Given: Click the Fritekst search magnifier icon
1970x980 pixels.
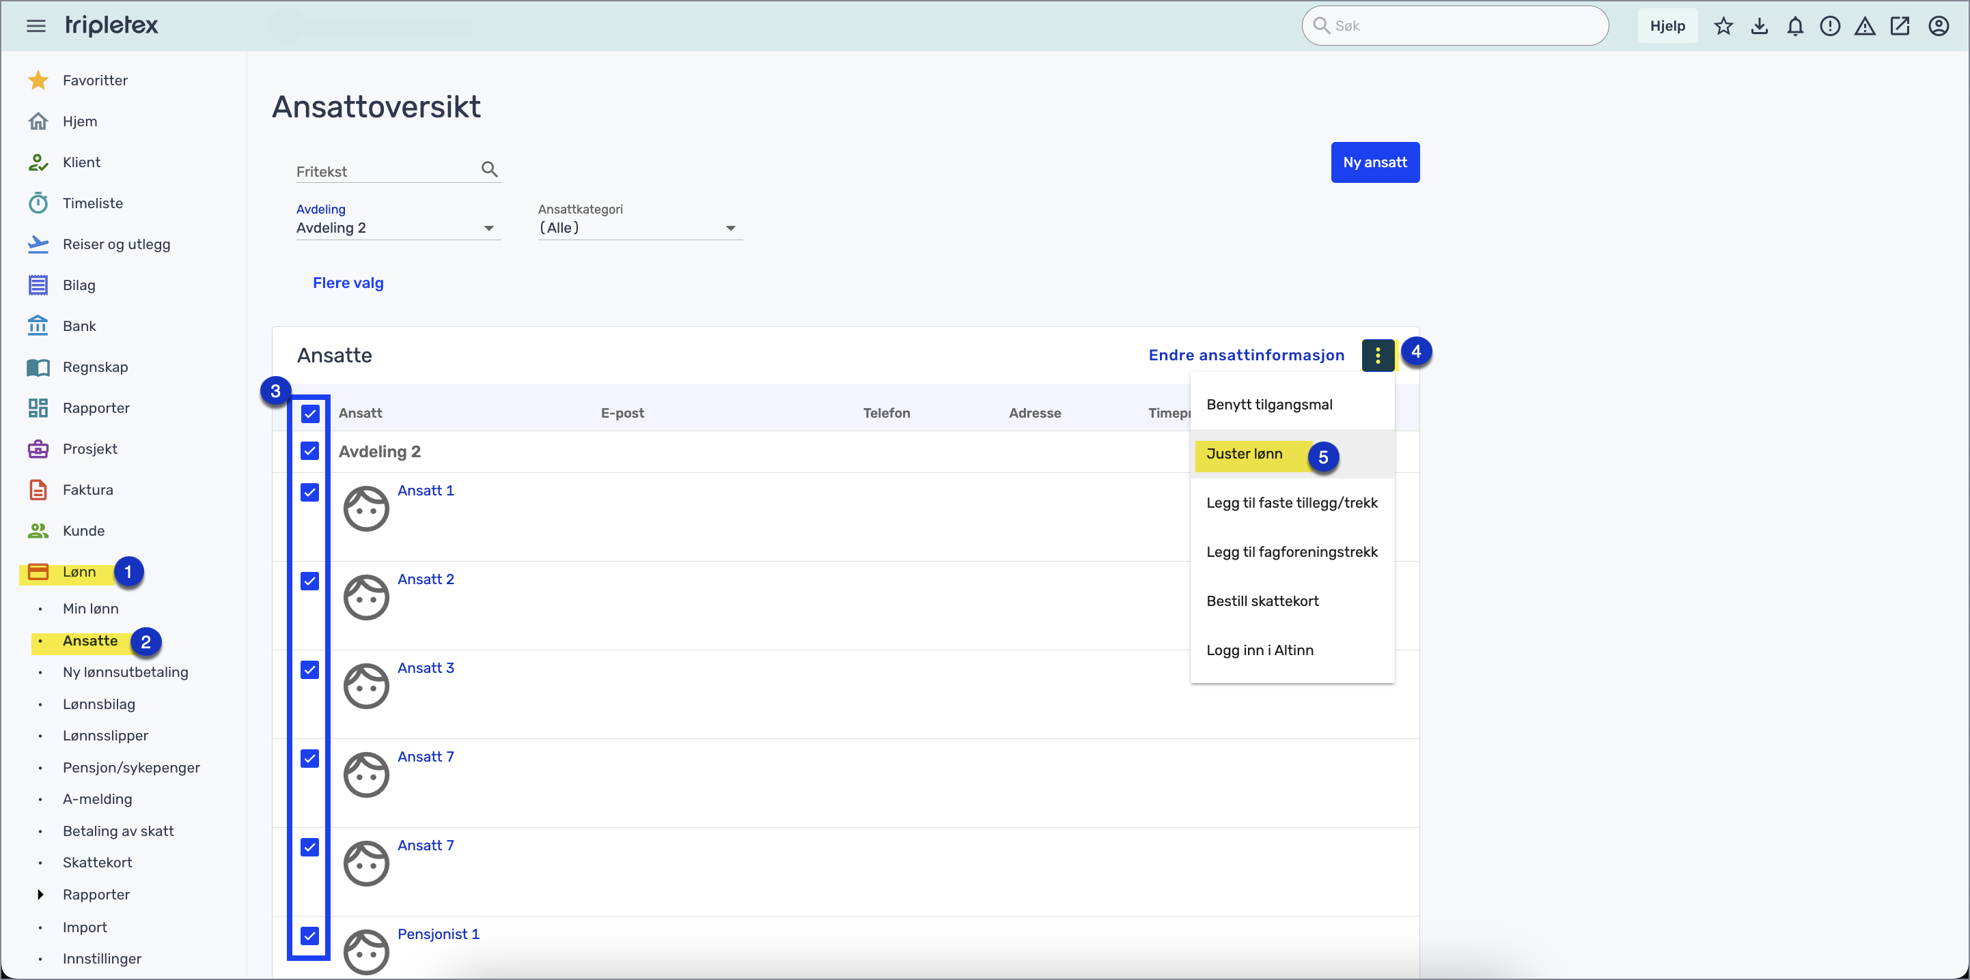Looking at the screenshot, I should (x=490, y=169).
